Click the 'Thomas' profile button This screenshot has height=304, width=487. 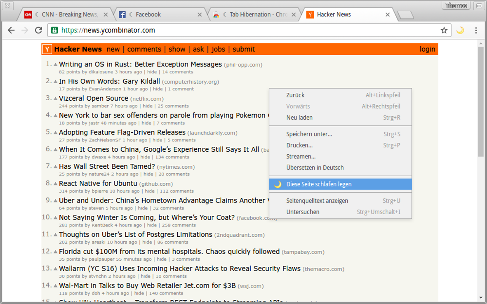(456, 6)
